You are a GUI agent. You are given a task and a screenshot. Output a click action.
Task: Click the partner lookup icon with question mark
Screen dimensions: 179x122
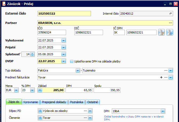pyautogui.click(x=161, y=32)
